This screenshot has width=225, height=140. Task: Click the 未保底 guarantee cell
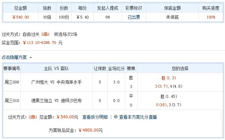point(173,17)
